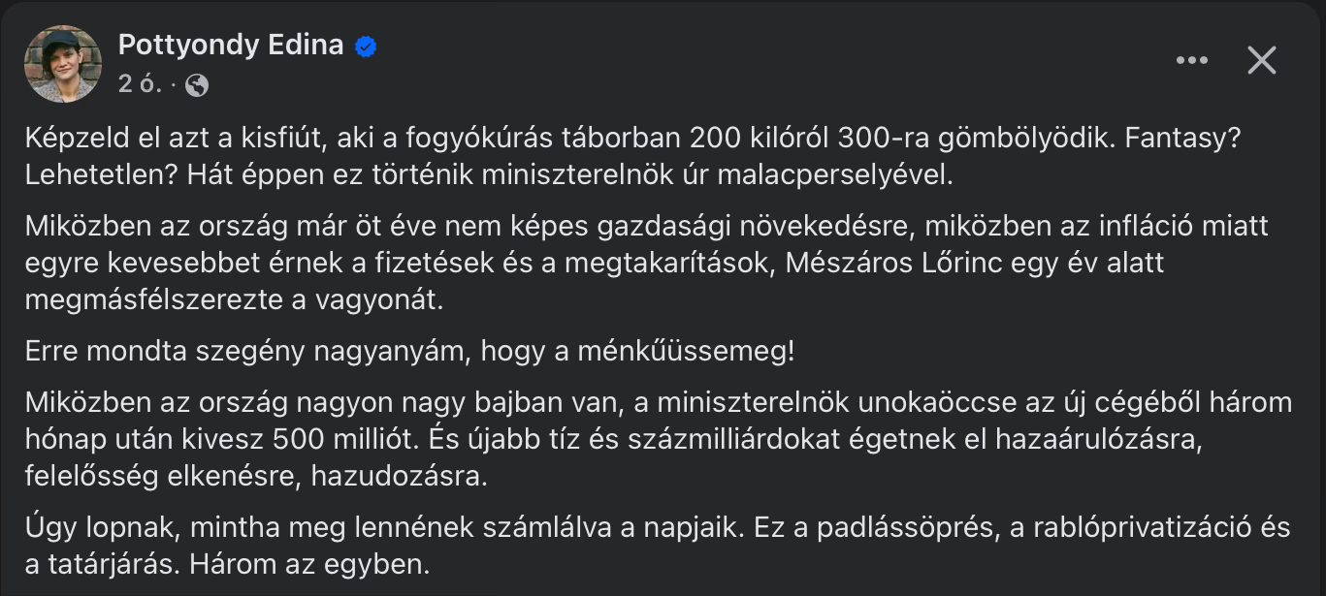The width and height of the screenshot is (1326, 596).
Task: Click the globe public audience icon
Action: click(x=197, y=85)
